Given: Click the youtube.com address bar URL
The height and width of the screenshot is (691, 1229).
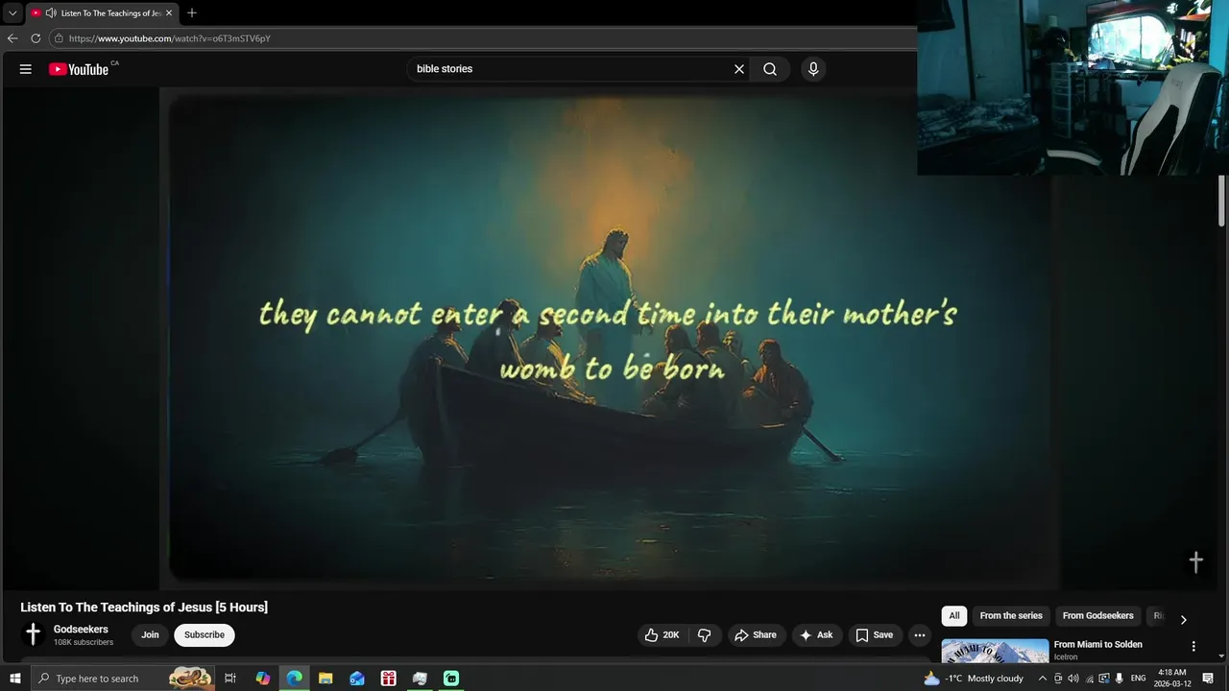Looking at the screenshot, I should [170, 38].
